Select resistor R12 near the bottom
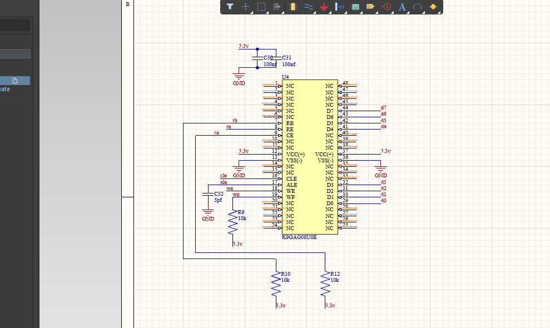The width and height of the screenshot is (550, 328). (325, 284)
